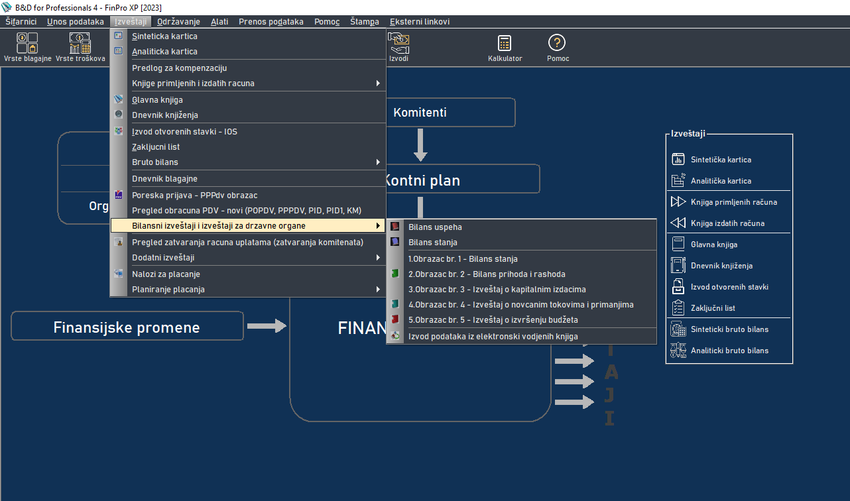Open the Održavanje menu

tap(178, 21)
